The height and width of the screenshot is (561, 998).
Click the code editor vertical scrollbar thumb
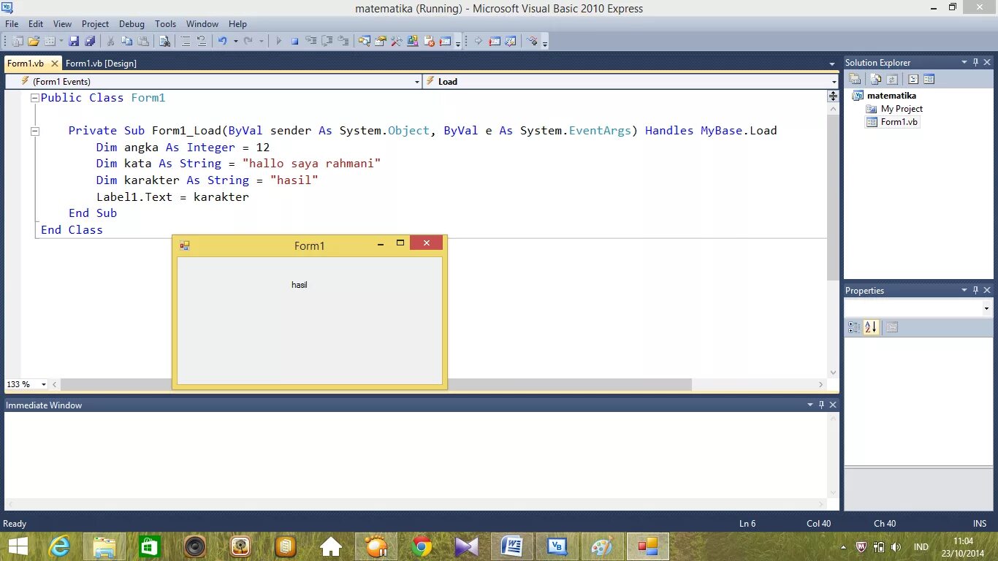[833, 197]
